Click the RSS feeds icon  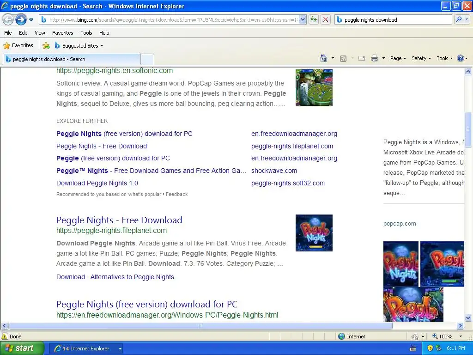coord(343,59)
